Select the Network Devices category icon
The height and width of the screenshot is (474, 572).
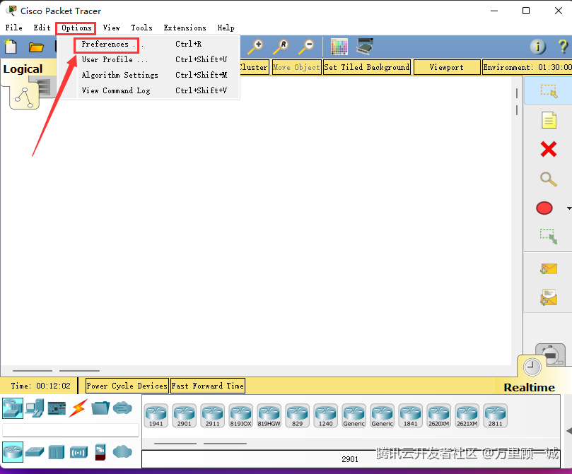coord(13,408)
